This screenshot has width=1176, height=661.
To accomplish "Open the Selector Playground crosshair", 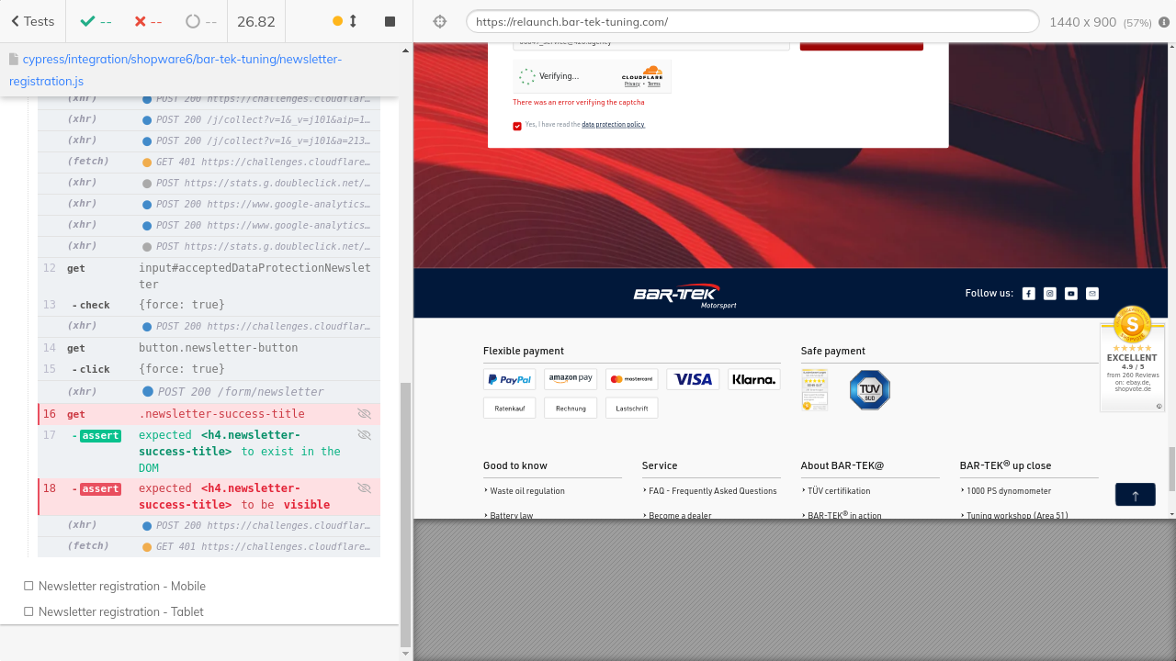I will coord(440,21).
